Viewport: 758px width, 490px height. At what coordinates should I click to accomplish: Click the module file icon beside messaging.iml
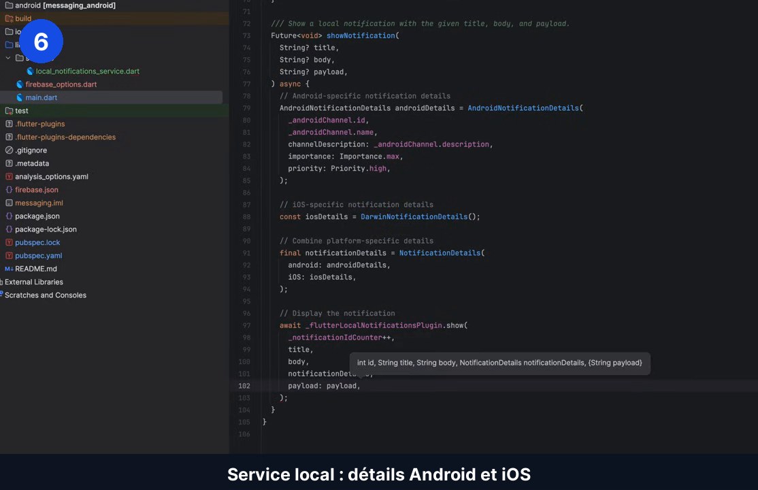click(x=9, y=203)
